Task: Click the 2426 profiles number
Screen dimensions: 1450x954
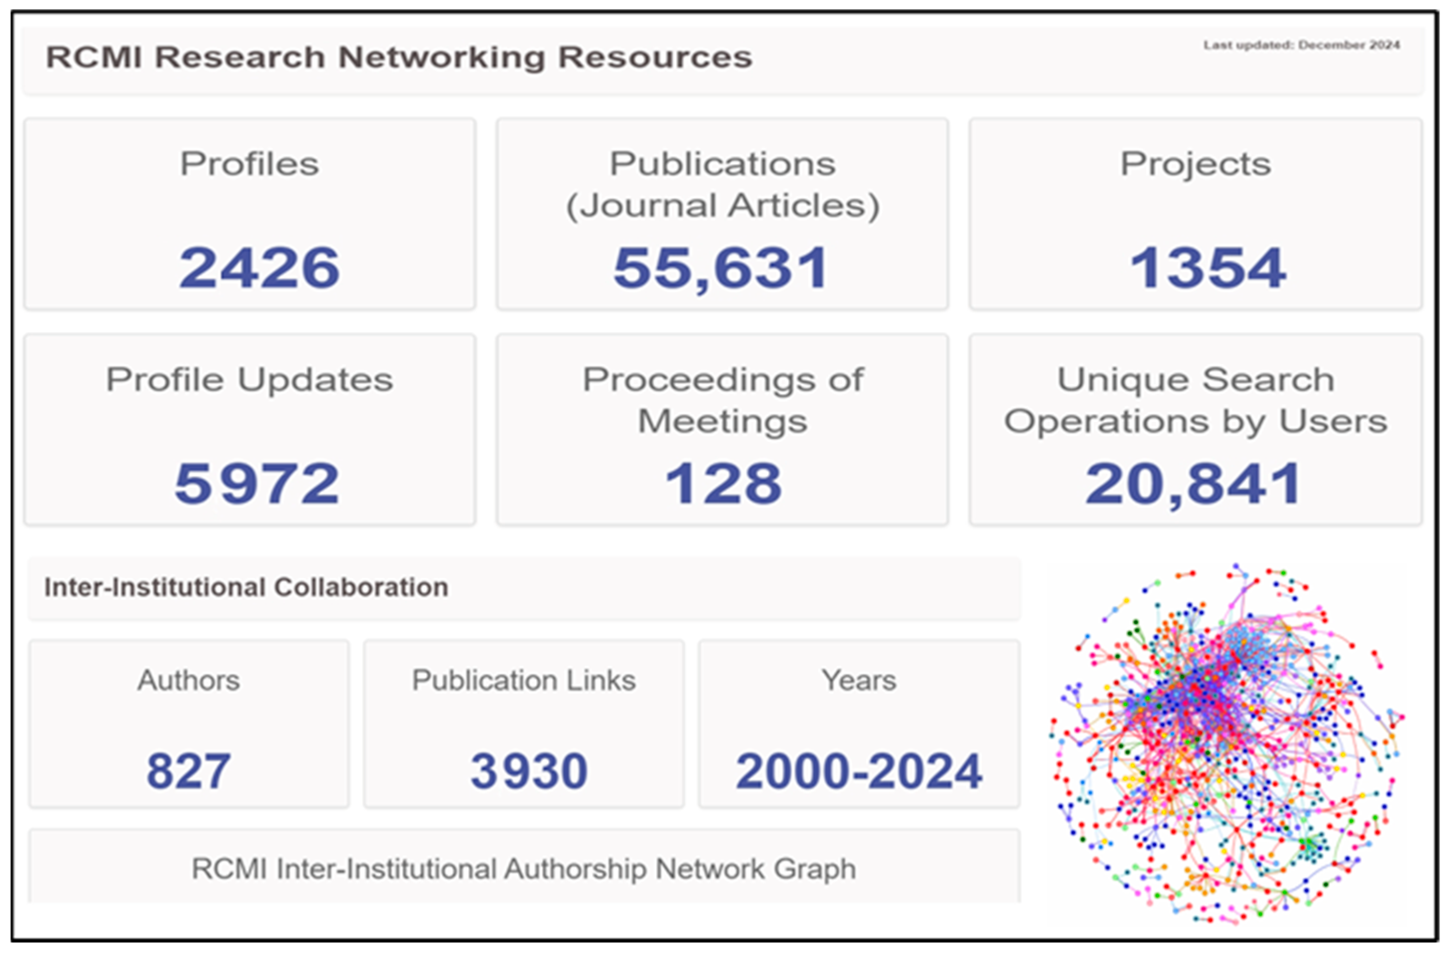Action: tap(259, 268)
